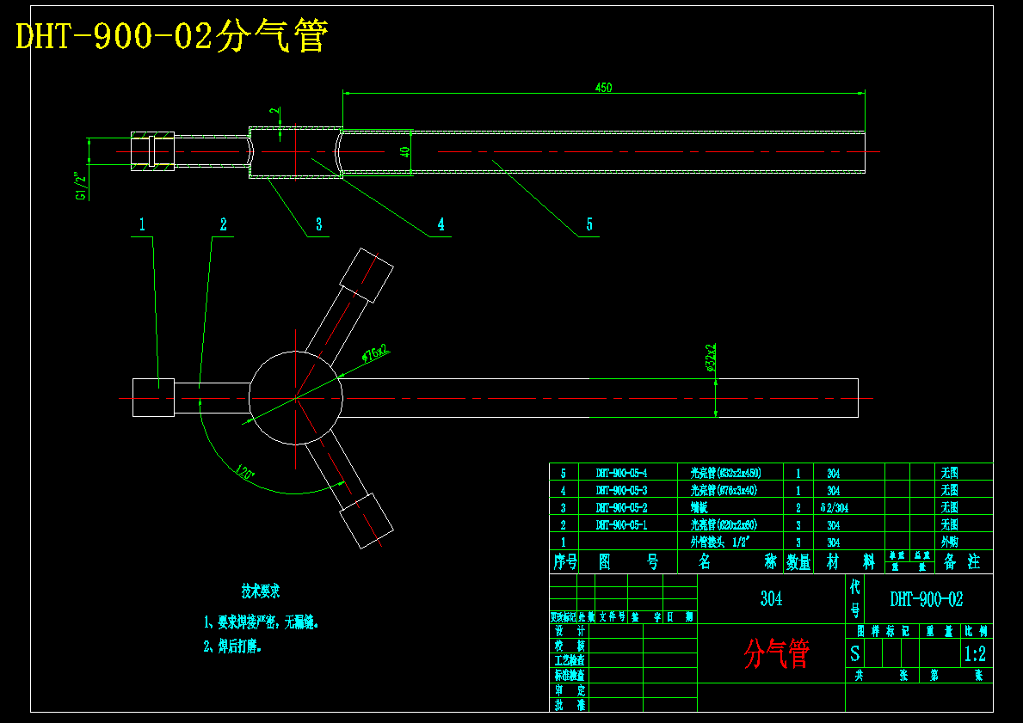The height and width of the screenshot is (723, 1023).
Task: Select technical note 2、焊后打磨。
Action: (232, 646)
